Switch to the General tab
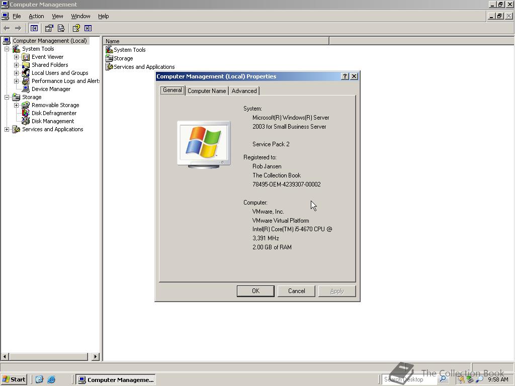This screenshot has width=515, height=386. (173, 90)
